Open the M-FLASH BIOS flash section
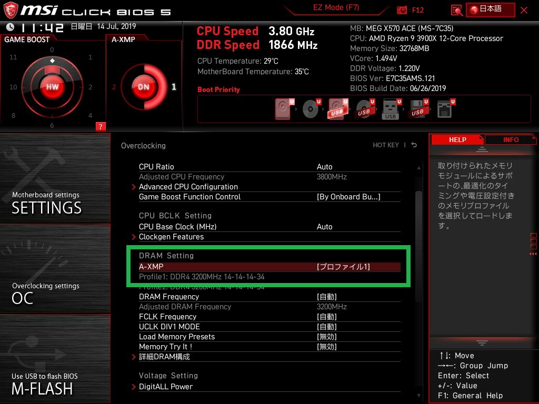539x404 pixels. 55,359
